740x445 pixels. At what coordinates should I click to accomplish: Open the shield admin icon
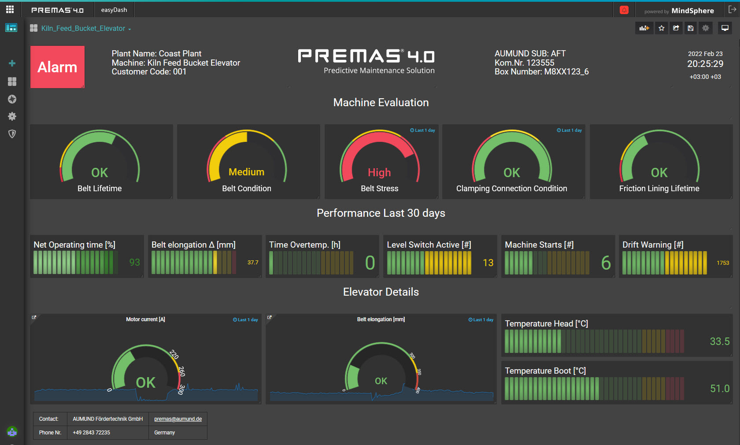pos(12,134)
